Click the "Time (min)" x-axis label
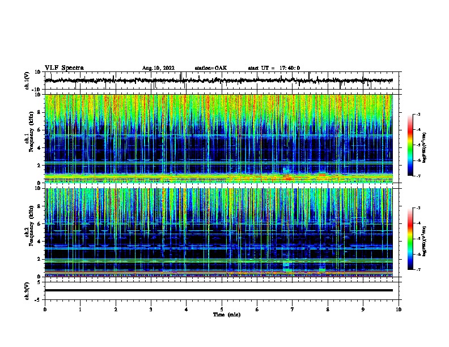The height and width of the screenshot is (347, 449). (x=227, y=315)
